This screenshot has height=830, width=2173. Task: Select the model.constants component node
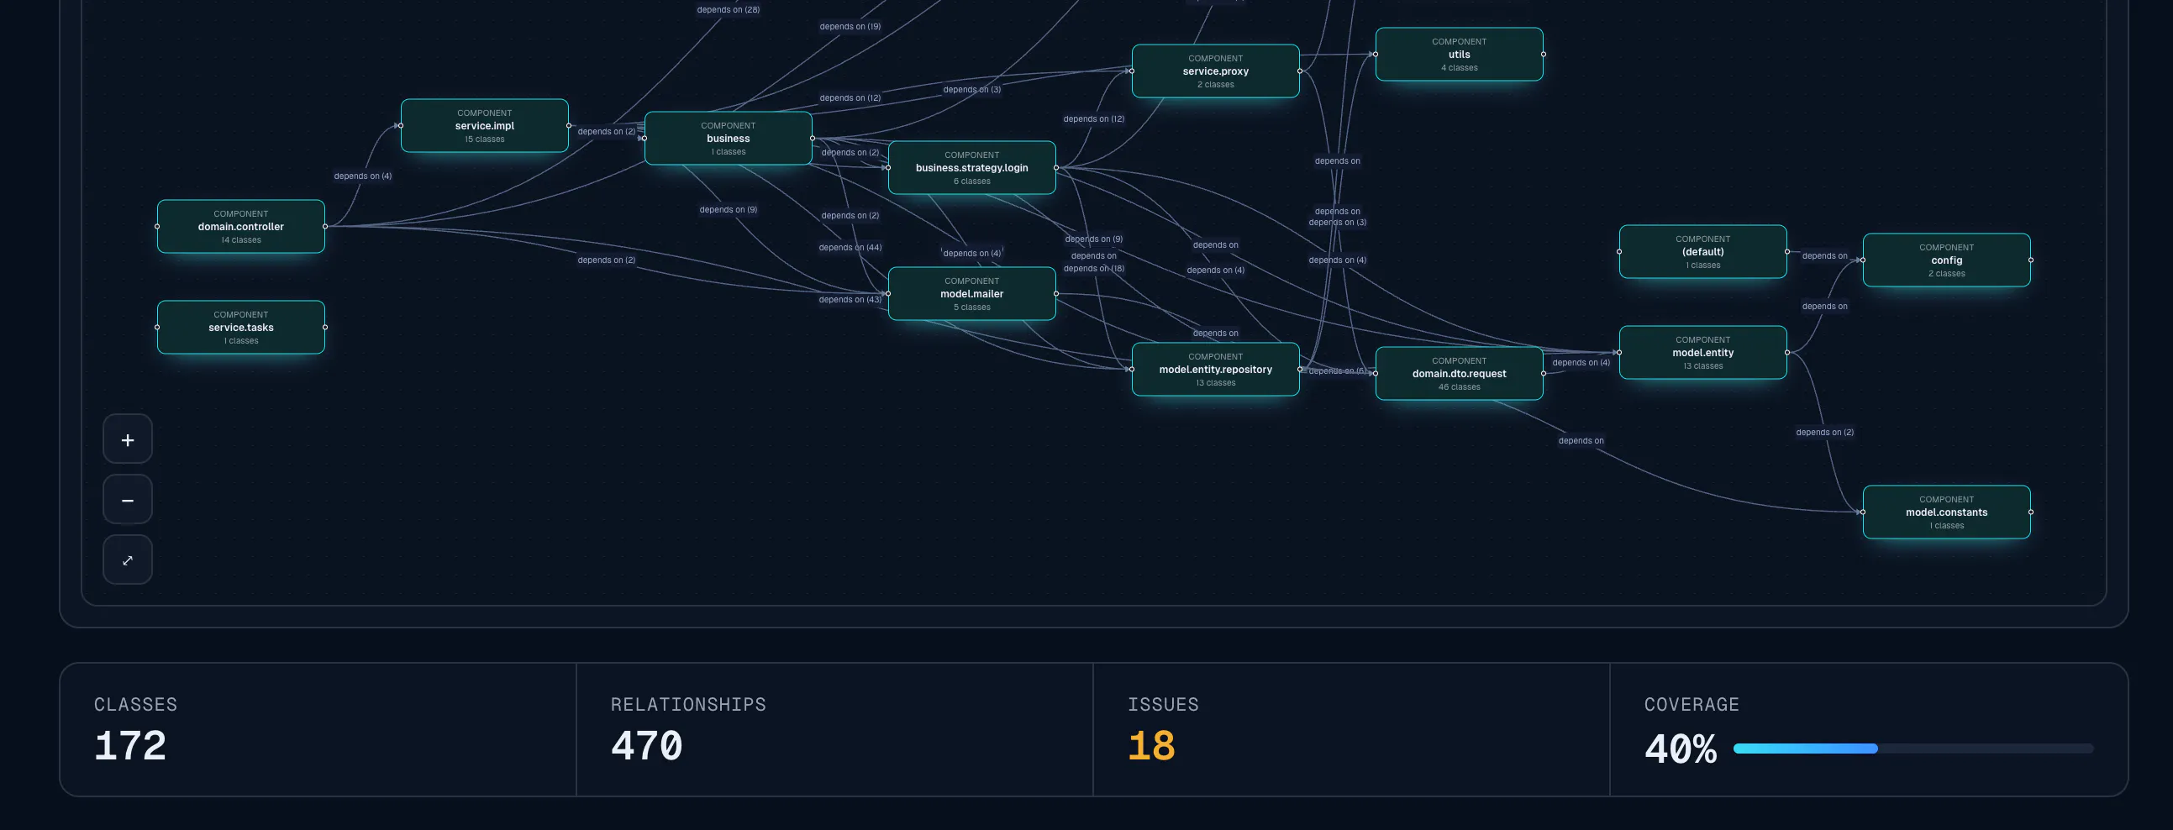point(1947,512)
